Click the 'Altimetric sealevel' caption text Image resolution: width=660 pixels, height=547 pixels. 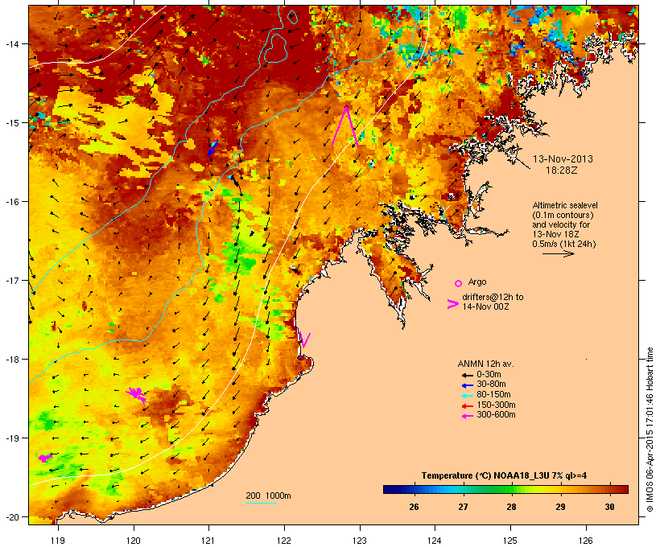point(565,205)
